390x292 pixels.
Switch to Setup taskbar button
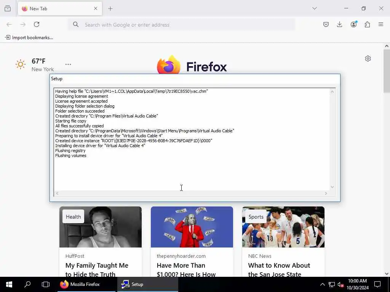147,284
